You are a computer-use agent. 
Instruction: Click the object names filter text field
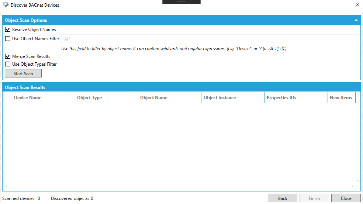tap(210, 39)
